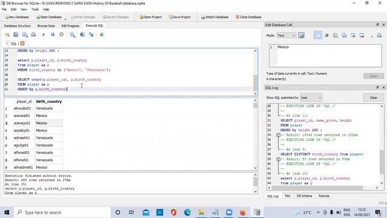This screenshot has width=387, height=218.
Task: Print the cell contents icon in Edit Cell
Action: 380,35
